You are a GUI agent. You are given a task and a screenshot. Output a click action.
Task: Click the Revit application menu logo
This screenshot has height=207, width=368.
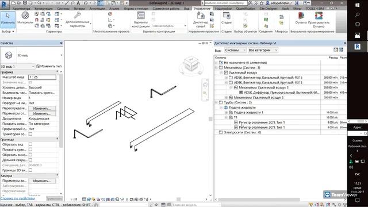point(4,5)
